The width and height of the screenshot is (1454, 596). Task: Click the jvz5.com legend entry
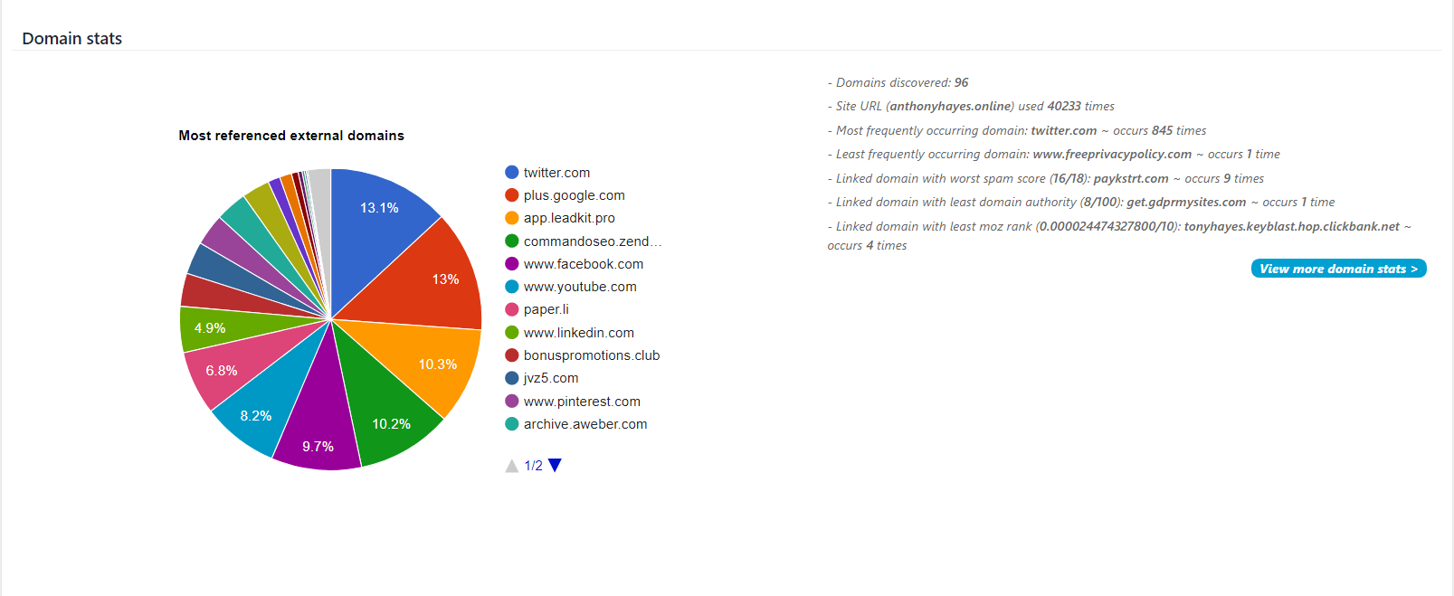click(542, 378)
